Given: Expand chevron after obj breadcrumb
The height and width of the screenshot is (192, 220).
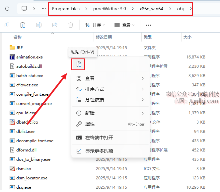Looking at the screenshot, I should [190, 9].
